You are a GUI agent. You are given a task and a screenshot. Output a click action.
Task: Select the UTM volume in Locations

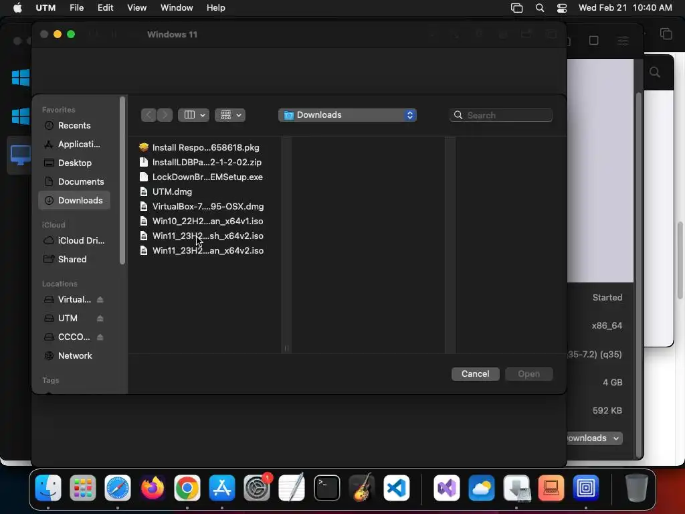click(68, 319)
